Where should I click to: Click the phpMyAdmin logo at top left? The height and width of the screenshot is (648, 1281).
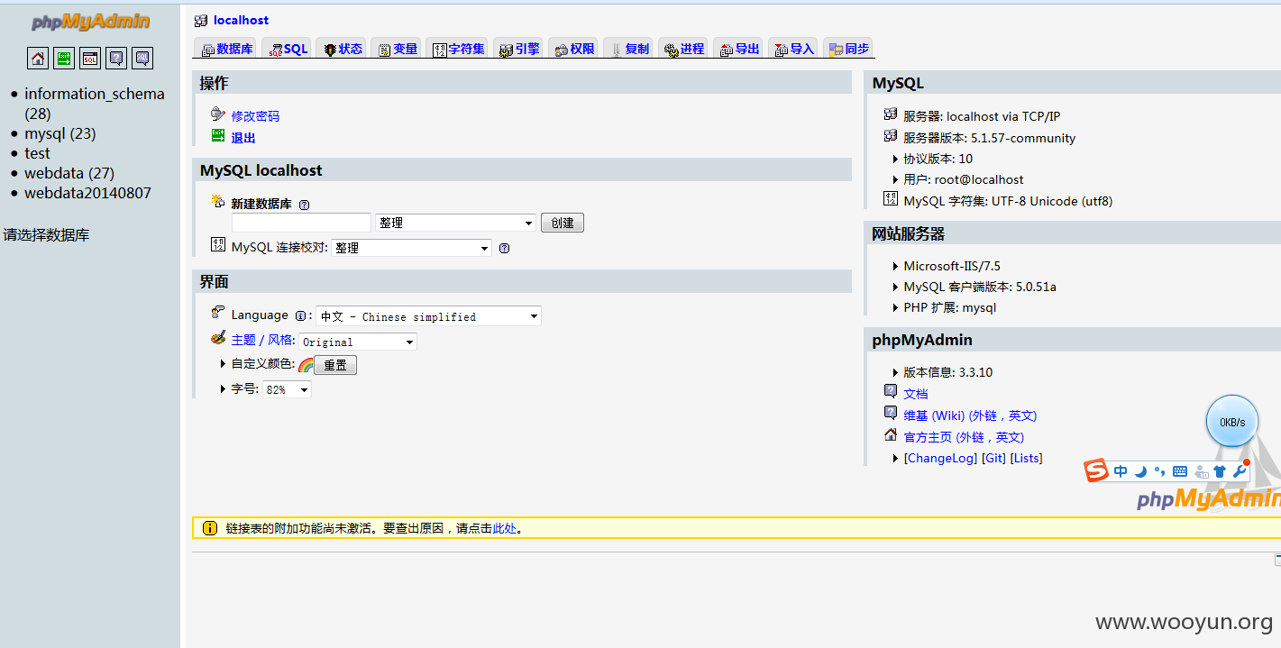pos(90,23)
